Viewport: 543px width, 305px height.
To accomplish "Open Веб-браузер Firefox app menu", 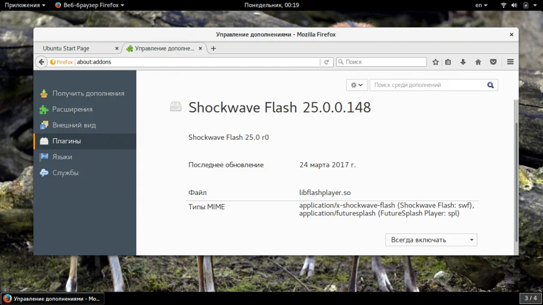I will click(x=89, y=5).
